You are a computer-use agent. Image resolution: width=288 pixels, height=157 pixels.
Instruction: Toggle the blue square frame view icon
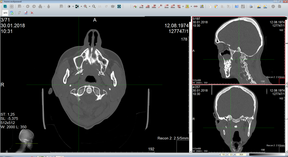click(119, 6)
